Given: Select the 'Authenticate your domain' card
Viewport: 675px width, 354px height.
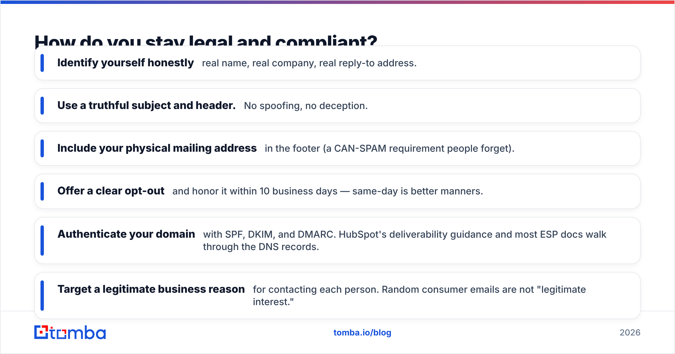Looking at the screenshot, I should pos(337,240).
